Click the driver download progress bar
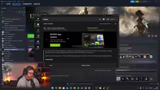The width and height of the screenshot is (160, 90). point(102,30)
